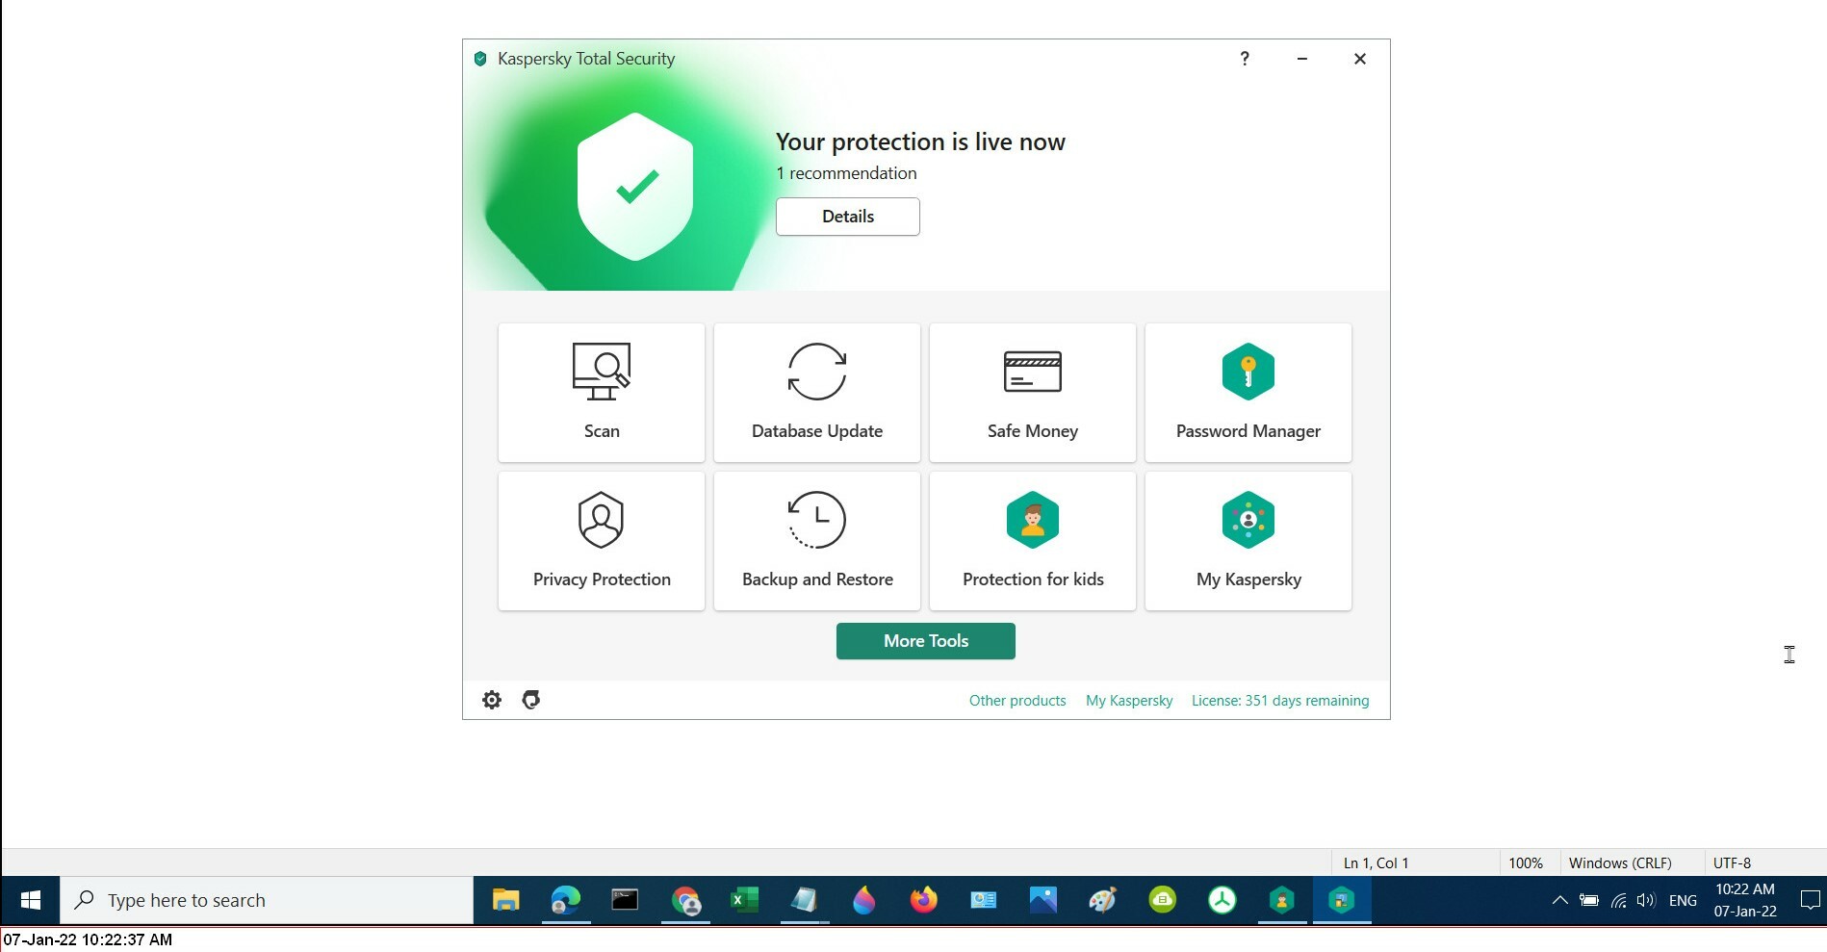Open the Other products link
The width and height of the screenshot is (1827, 952).
pos(1017,701)
